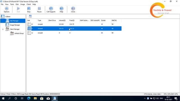Sort by the Idle(%) column header

click(116, 20)
